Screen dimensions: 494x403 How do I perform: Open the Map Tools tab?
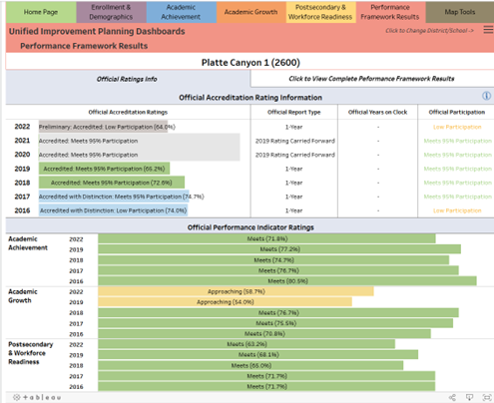pos(460,12)
